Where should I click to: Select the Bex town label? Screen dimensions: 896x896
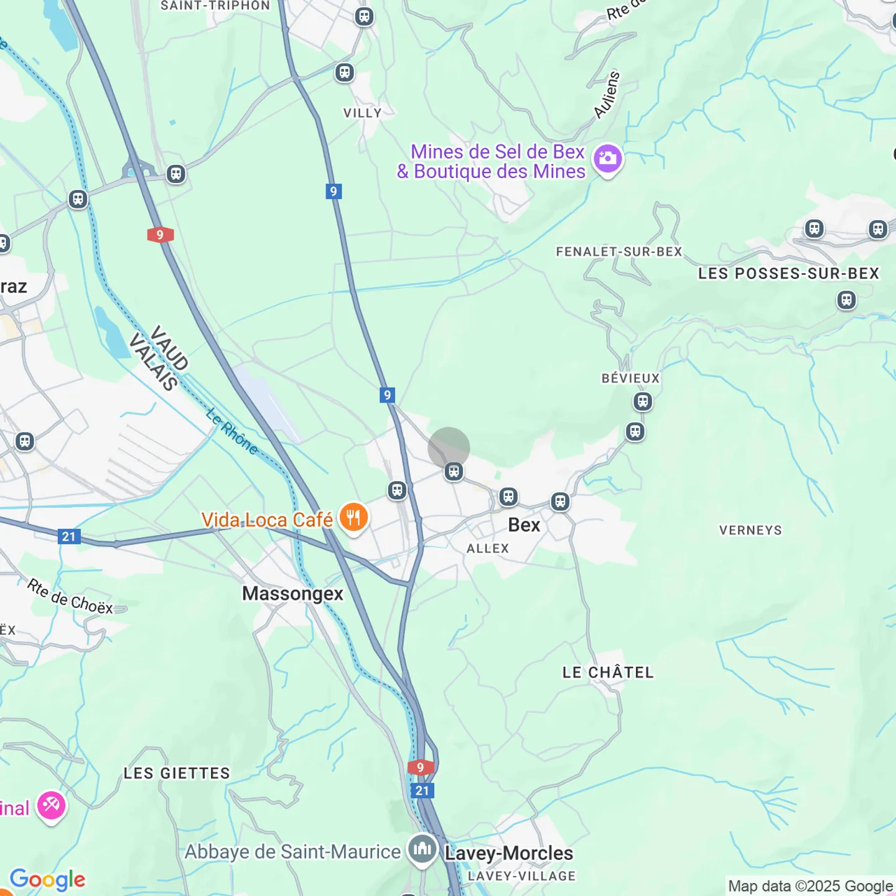coord(524,525)
